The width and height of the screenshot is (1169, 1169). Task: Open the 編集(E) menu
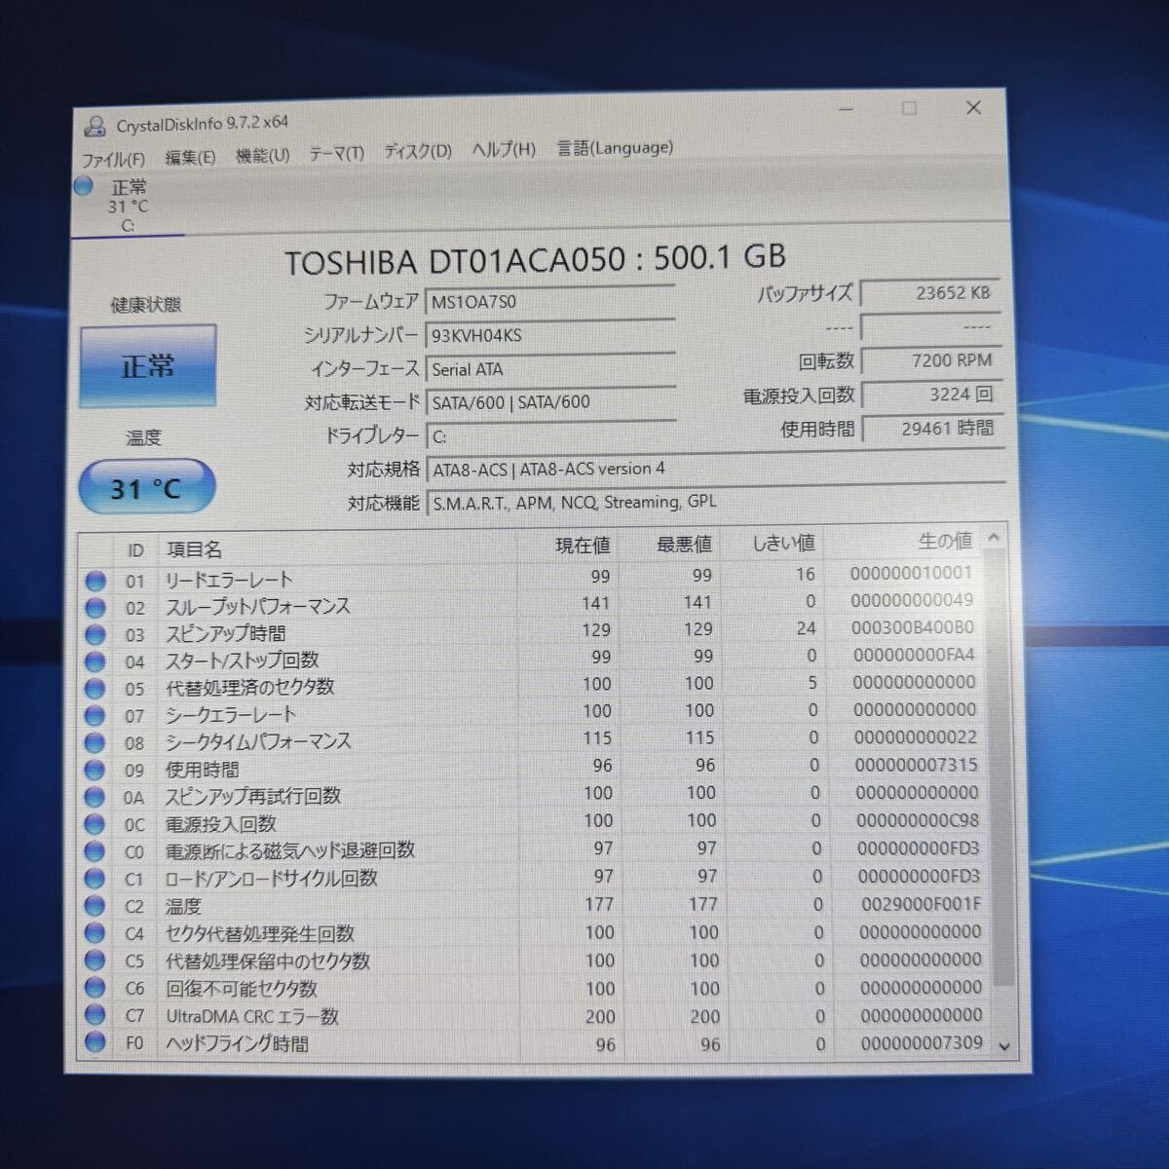[190, 157]
